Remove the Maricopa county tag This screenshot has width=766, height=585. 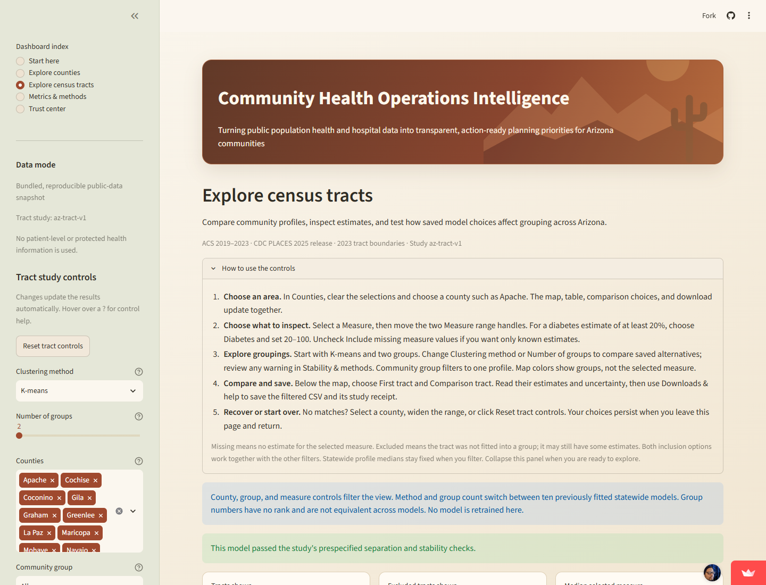point(96,533)
